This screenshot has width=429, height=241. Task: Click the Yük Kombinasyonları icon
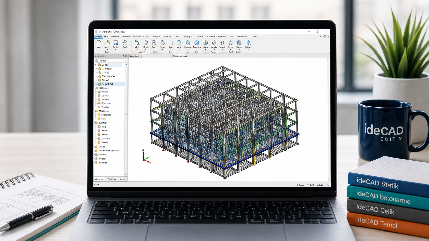click(x=96, y=151)
